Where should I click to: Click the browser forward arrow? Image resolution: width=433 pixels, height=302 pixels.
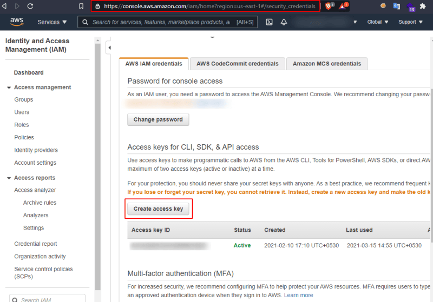[x=17, y=6]
